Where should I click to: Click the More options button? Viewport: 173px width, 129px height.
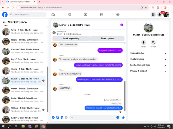click(107, 38)
